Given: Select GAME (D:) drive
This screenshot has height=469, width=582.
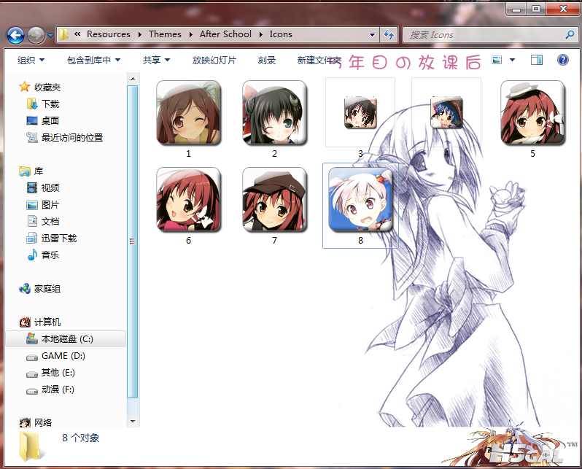Looking at the screenshot, I should click(x=55, y=356).
